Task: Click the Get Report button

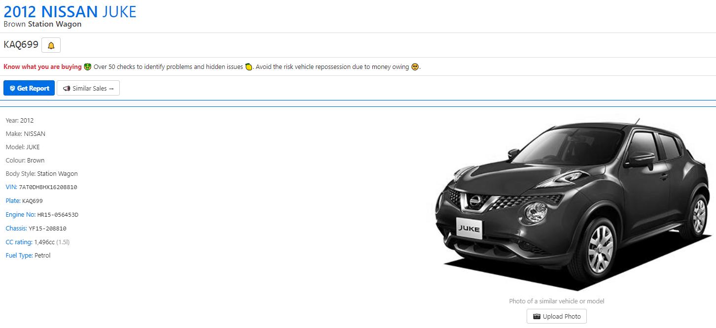Action: coord(29,88)
